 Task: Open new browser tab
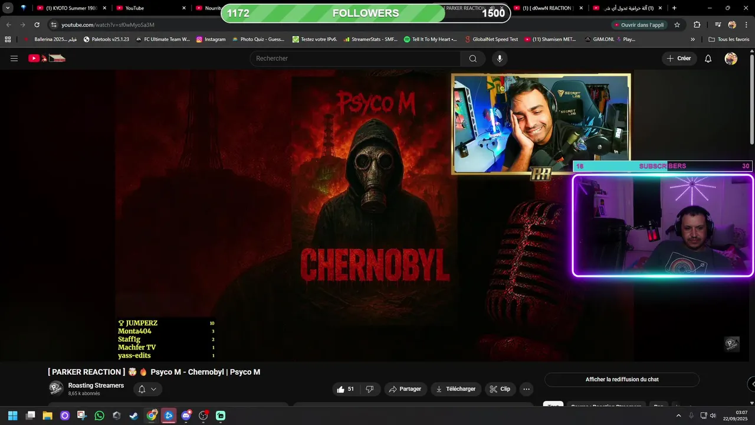(674, 8)
